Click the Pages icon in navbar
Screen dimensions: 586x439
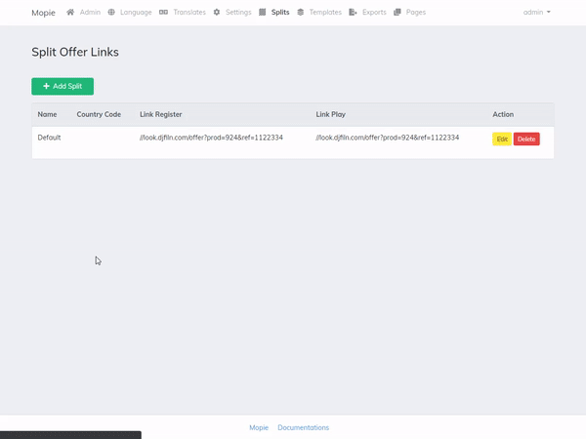click(398, 13)
